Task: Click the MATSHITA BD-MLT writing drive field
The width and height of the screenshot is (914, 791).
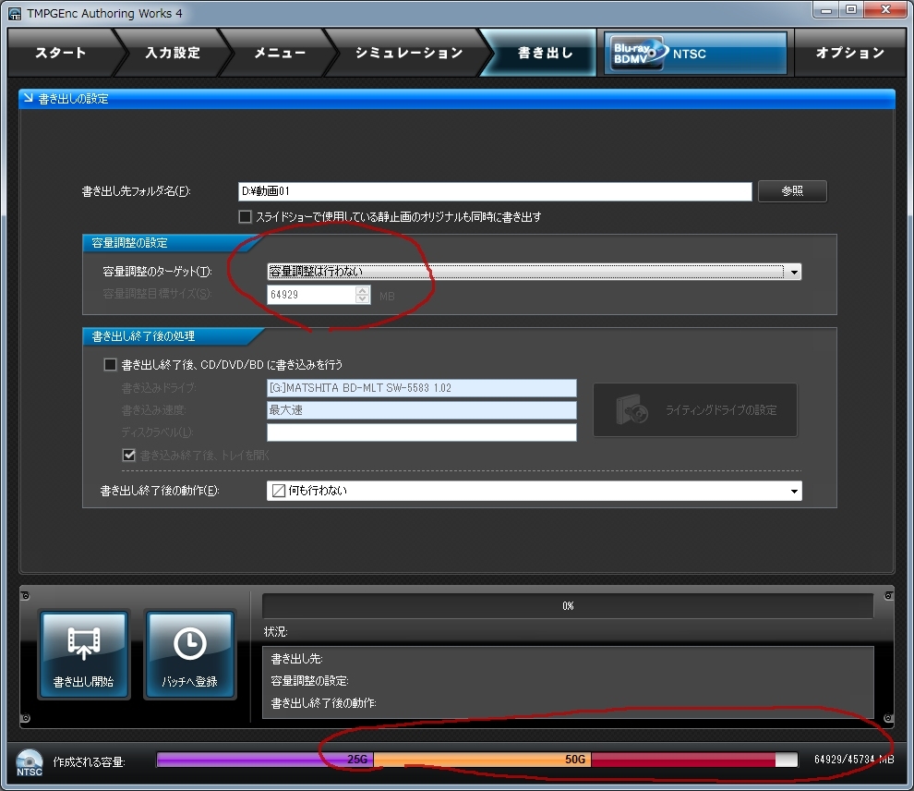Action: click(x=421, y=388)
